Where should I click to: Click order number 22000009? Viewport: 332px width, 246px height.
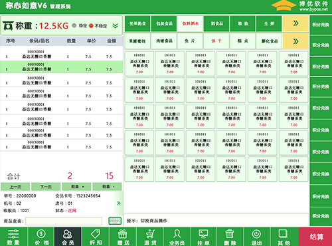point(26,196)
